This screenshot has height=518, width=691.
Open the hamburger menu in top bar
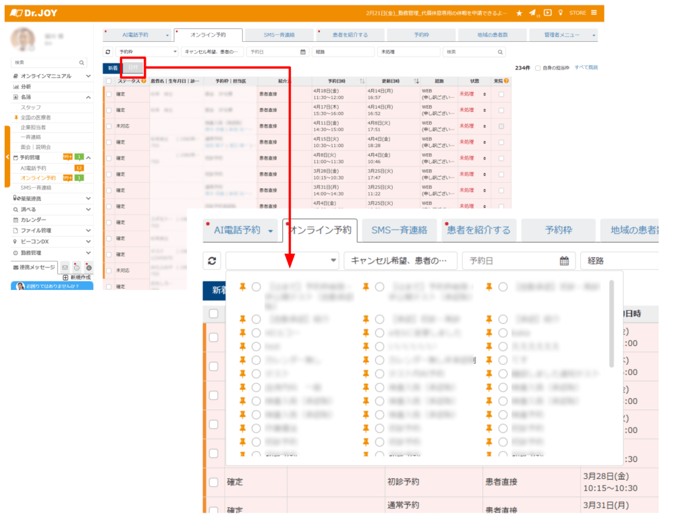[594, 13]
